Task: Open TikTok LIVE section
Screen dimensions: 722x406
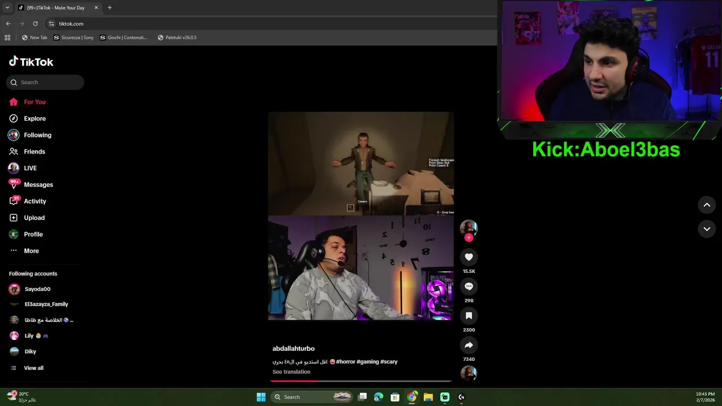Action: tap(23, 168)
